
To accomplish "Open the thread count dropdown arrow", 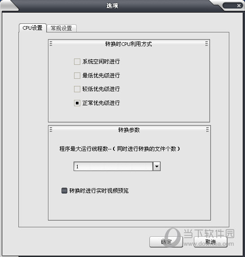I will tap(157, 167).
